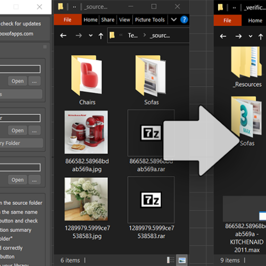Expand hidden breadcrumb path chevrons
Image resolution: width=266 pixels, height=266 pixels.
(121, 35)
